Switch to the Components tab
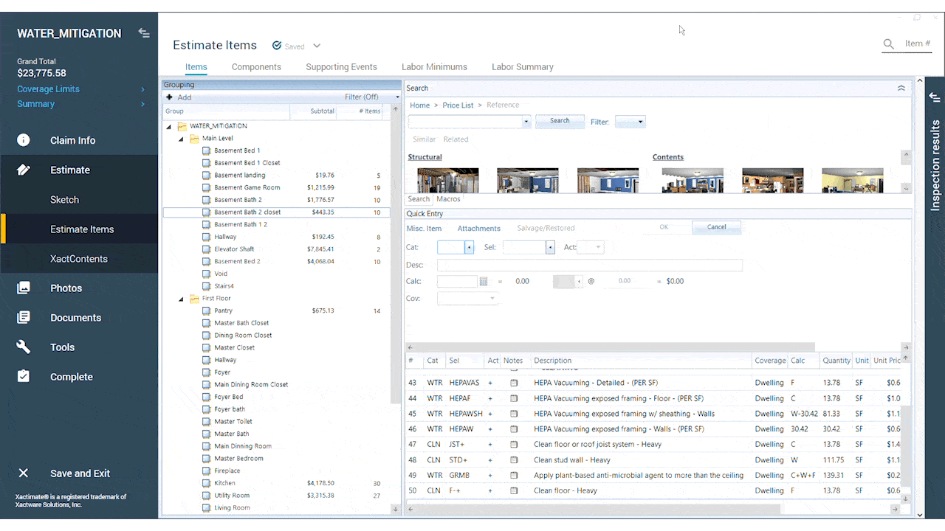The height and width of the screenshot is (531, 945). click(x=256, y=67)
